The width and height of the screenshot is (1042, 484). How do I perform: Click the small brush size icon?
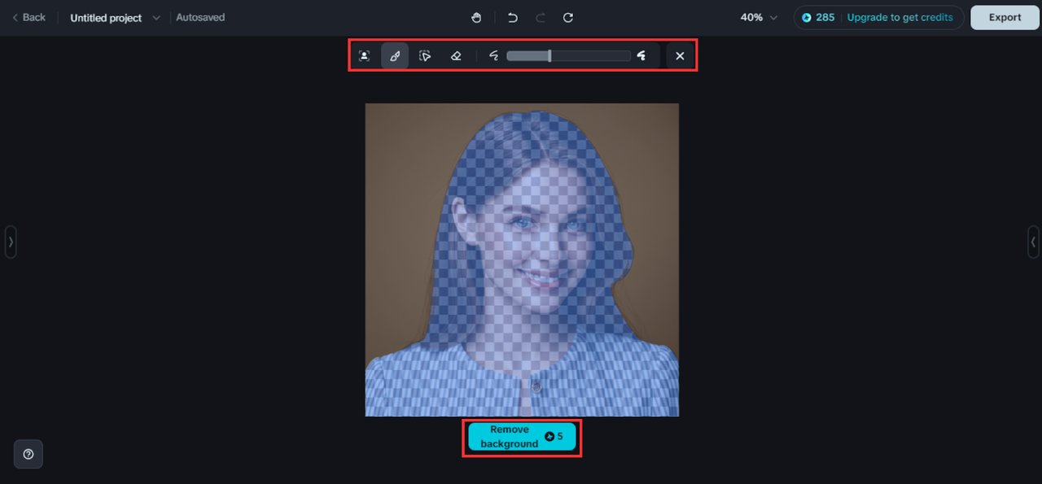click(x=493, y=56)
